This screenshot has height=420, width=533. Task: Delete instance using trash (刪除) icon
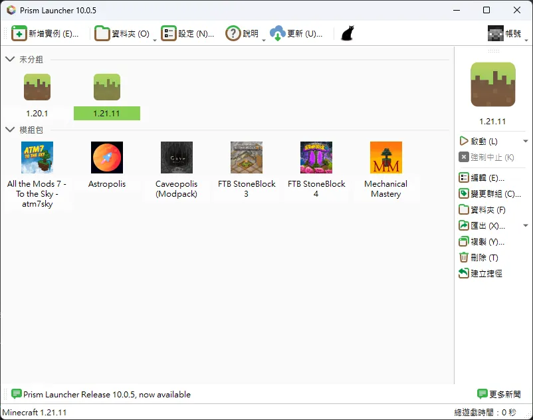coord(464,258)
